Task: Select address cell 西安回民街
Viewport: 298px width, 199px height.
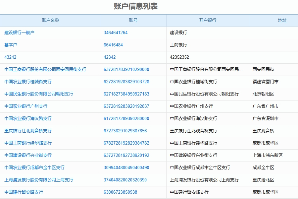Action: pyautogui.click(x=264, y=69)
